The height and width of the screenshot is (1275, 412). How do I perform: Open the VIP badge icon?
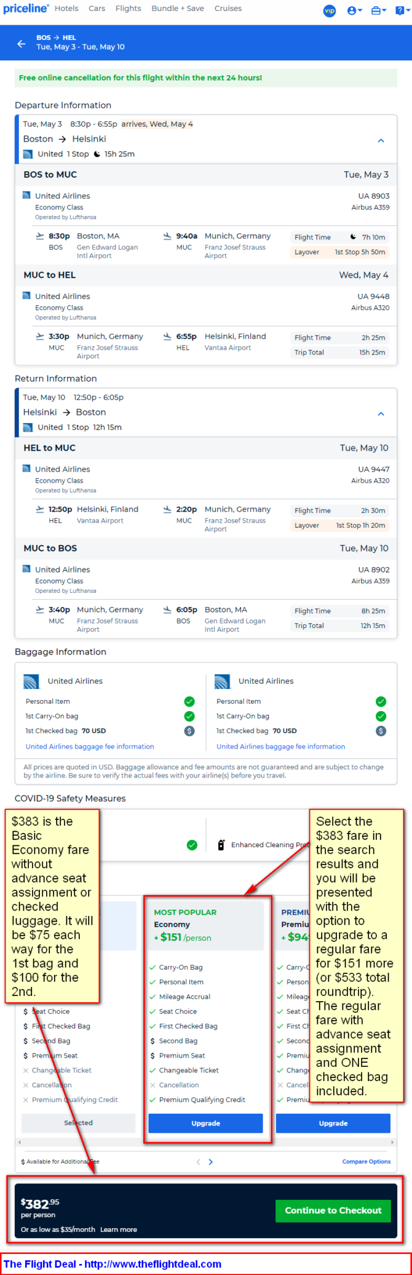point(330,10)
